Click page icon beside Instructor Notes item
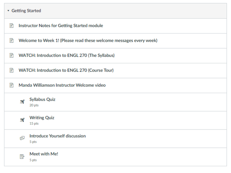This screenshot has height=173, width=231. pyautogui.click(x=12, y=26)
